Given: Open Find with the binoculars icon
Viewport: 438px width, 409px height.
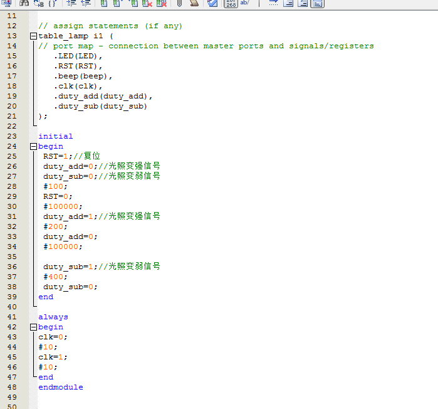Looking at the screenshot, I should tap(24, 3).
